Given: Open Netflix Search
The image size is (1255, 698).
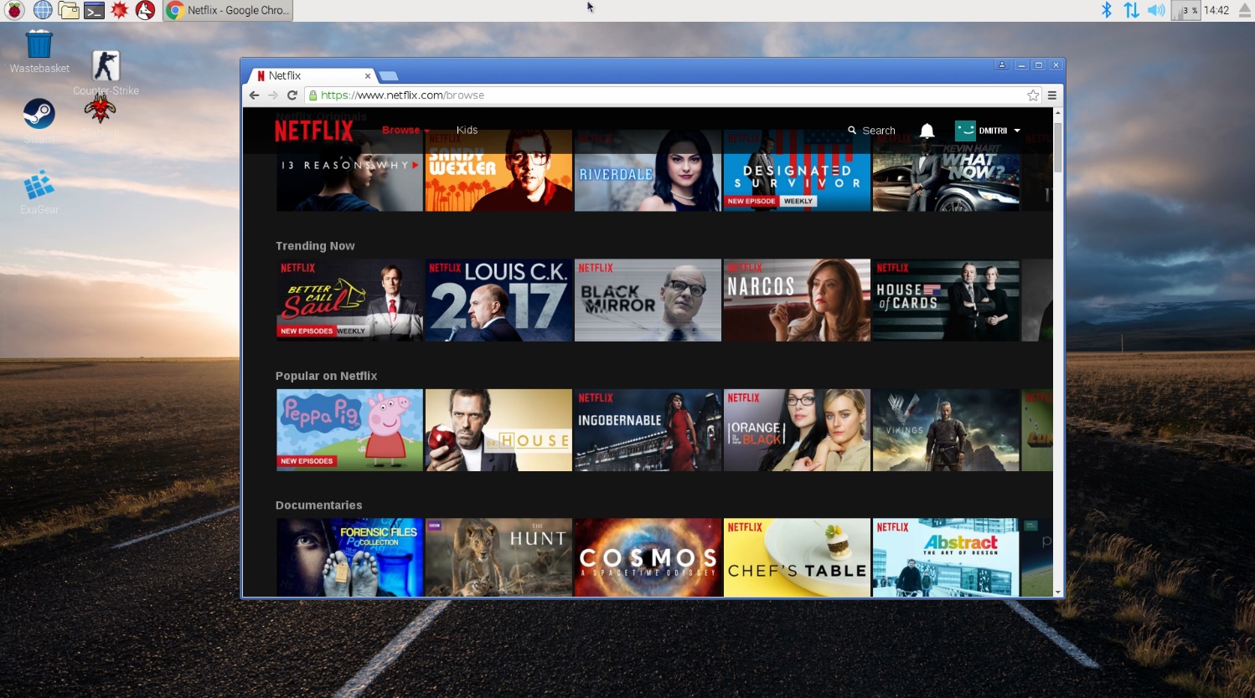Looking at the screenshot, I should point(871,131).
